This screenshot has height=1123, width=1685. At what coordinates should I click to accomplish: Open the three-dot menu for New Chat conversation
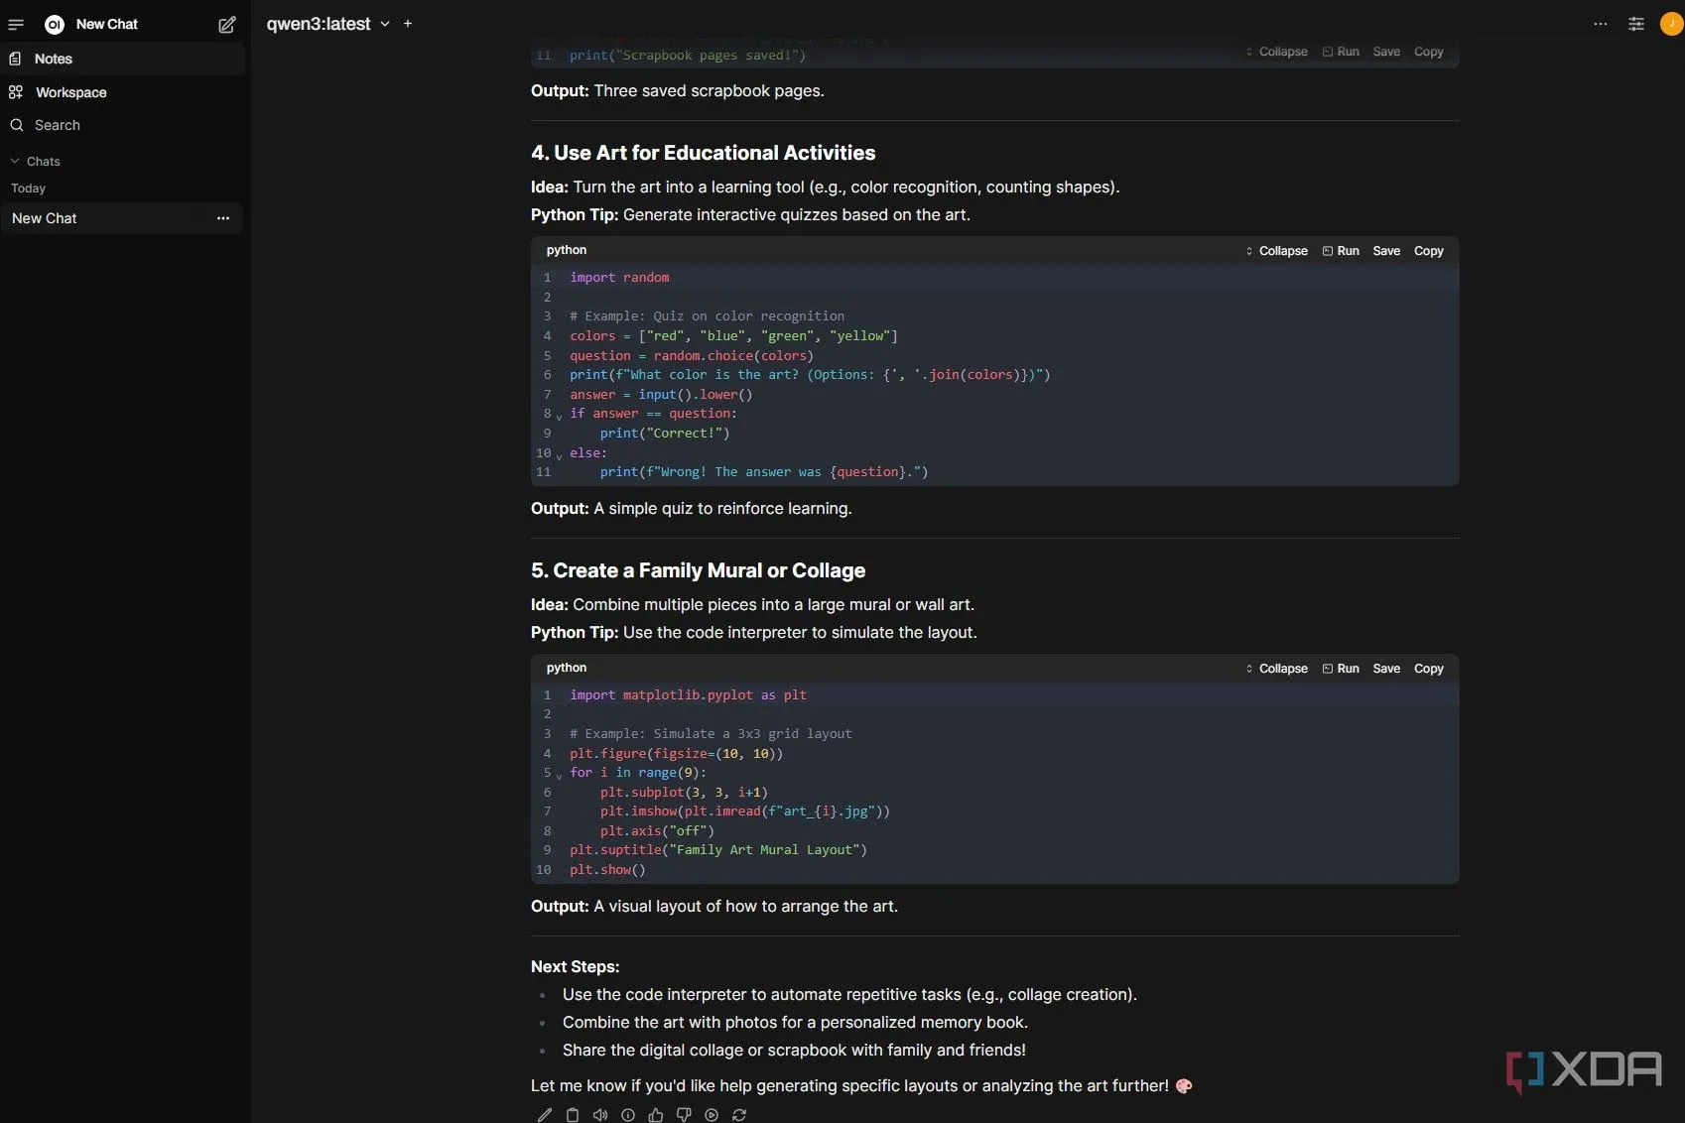[x=223, y=218]
